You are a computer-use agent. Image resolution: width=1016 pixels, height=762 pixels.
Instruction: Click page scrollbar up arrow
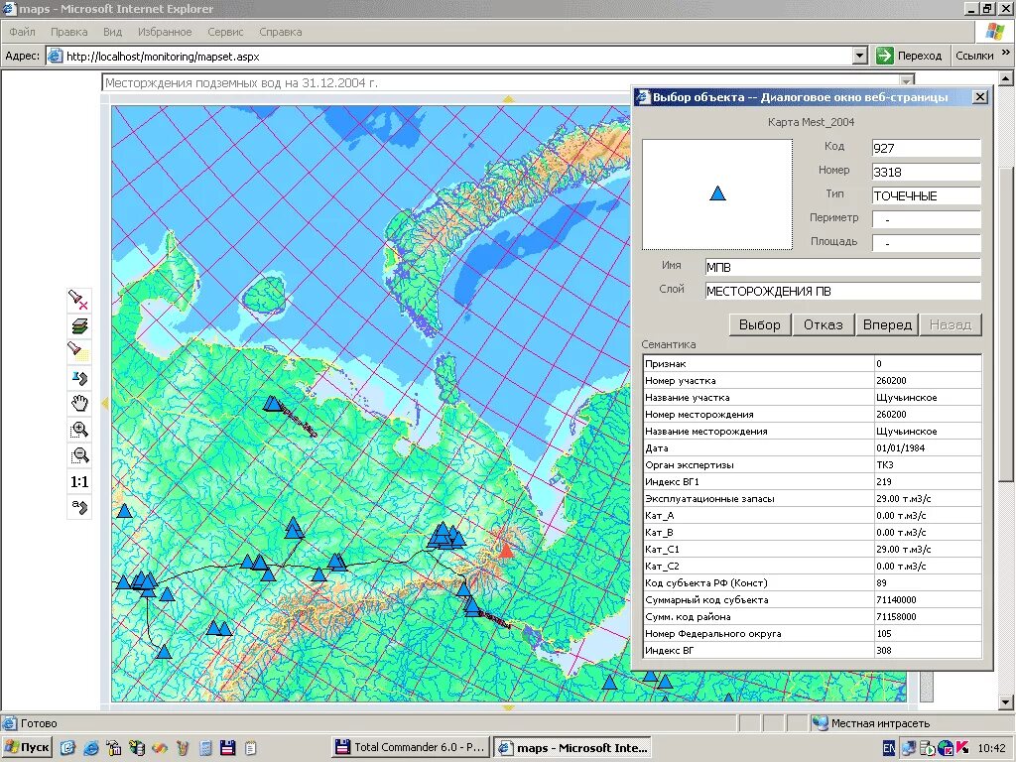pyautogui.click(x=1006, y=79)
